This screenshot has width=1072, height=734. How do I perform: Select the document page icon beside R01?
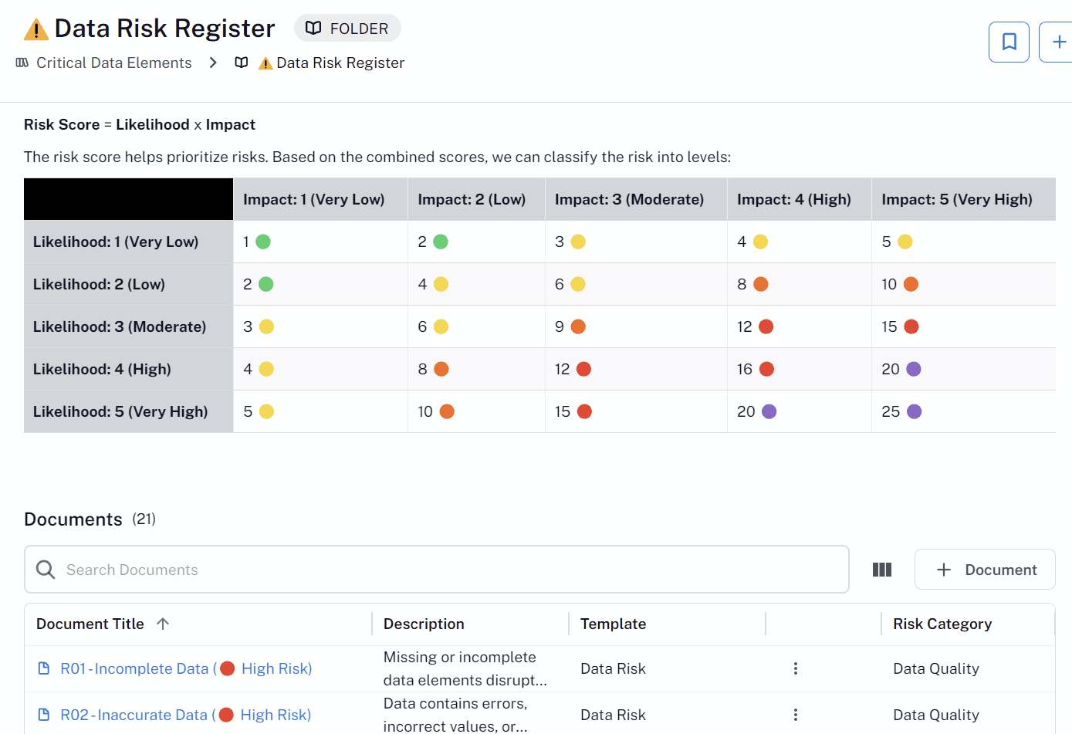tap(44, 668)
